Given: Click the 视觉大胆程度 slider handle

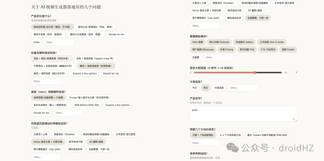Looking at the screenshot, I should 255,73.
